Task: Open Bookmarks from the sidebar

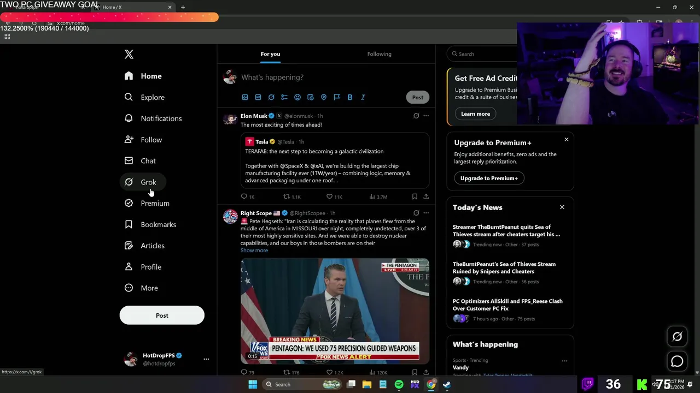Action: [x=150, y=224]
